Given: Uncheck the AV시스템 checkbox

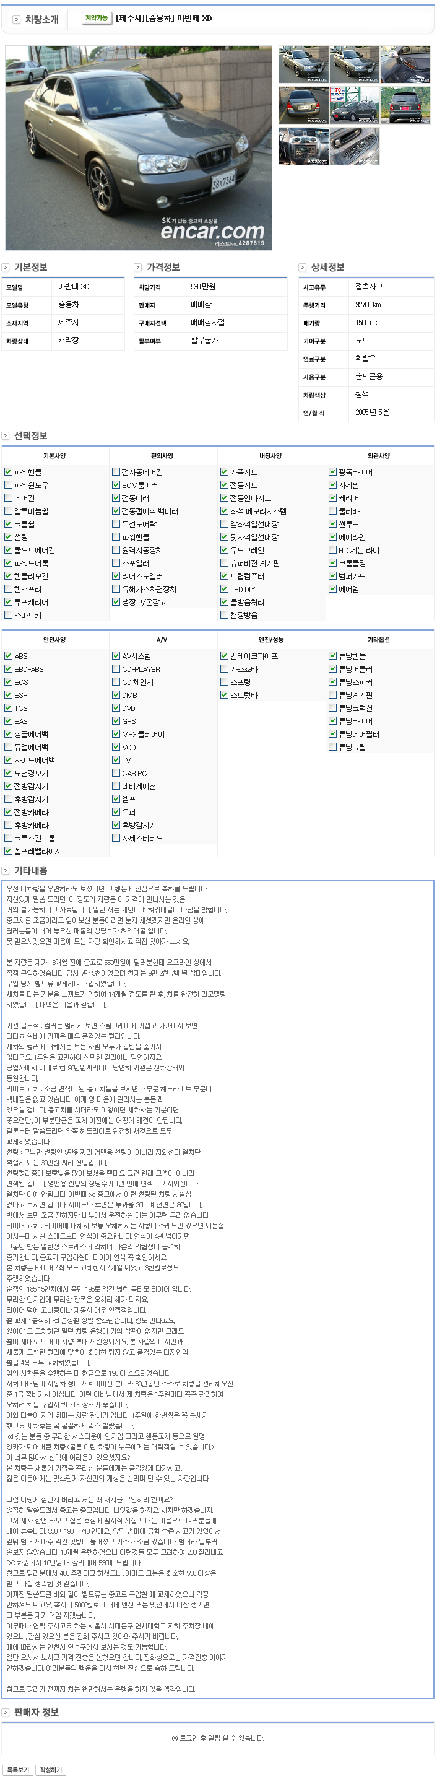Looking at the screenshot, I should click(116, 656).
